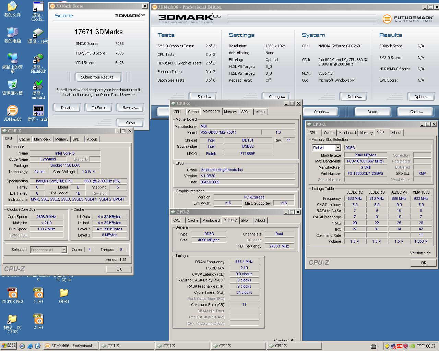Click the system clock showing 08:37
This screenshot has width=439, height=351.
click(426, 346)
